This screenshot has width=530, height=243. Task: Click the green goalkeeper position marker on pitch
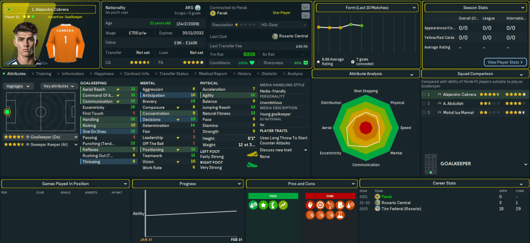pyautogui.click(x=7, y=112)
